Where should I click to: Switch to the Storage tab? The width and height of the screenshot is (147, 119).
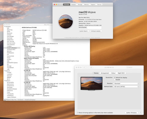80,5
